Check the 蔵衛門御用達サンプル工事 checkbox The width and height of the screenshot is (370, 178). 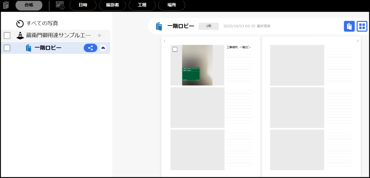coord(7,35)
